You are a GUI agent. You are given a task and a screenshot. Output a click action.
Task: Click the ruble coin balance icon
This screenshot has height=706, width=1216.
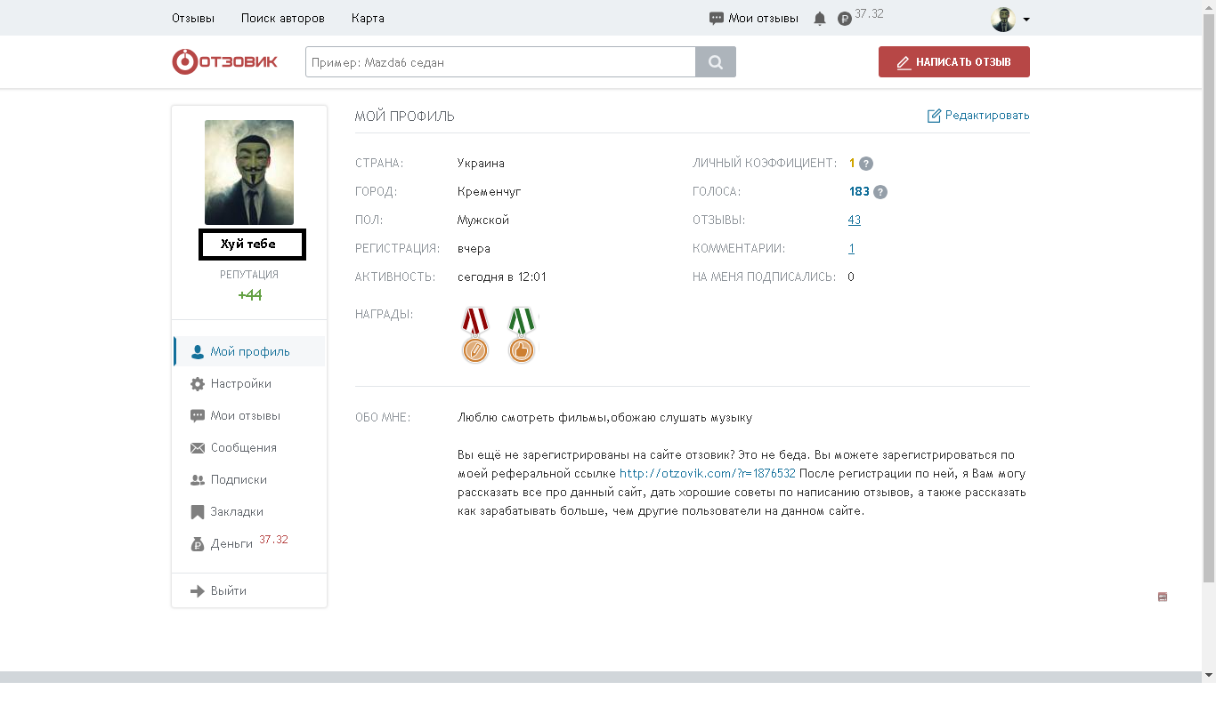[x=845, y=19]
